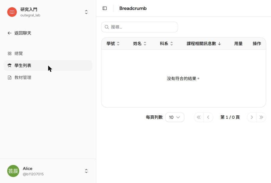Open the 總覽 overview page
The image size is (271, 183).
tap(48, 53)
